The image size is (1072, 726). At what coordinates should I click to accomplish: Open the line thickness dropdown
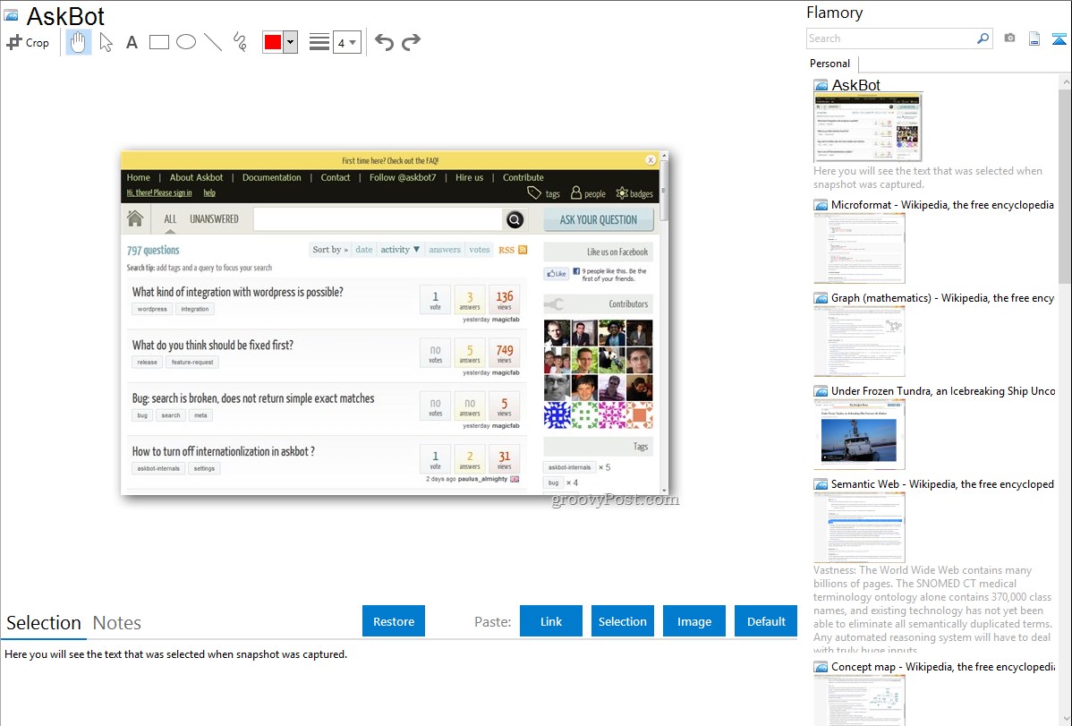click(x=346, y=42)
